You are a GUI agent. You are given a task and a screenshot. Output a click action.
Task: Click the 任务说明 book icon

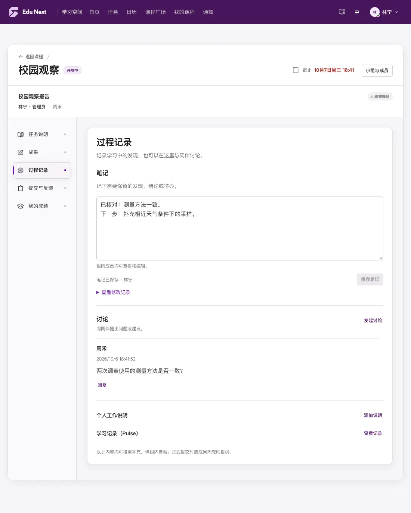coord(21,135)
